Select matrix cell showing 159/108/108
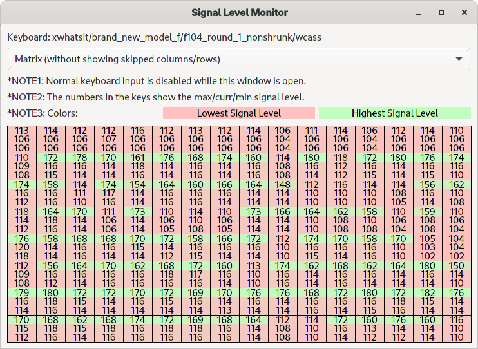Screen dimensions: 478x349 [428, 221]
